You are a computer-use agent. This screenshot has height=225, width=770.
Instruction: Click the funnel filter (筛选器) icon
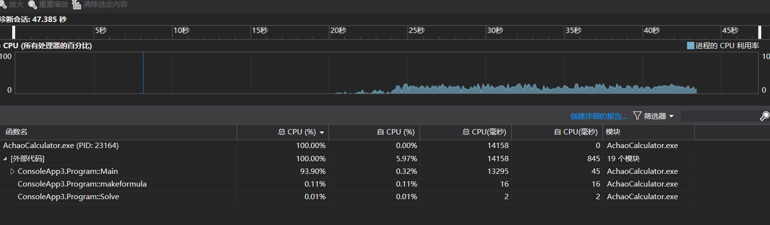coord(637,115)
